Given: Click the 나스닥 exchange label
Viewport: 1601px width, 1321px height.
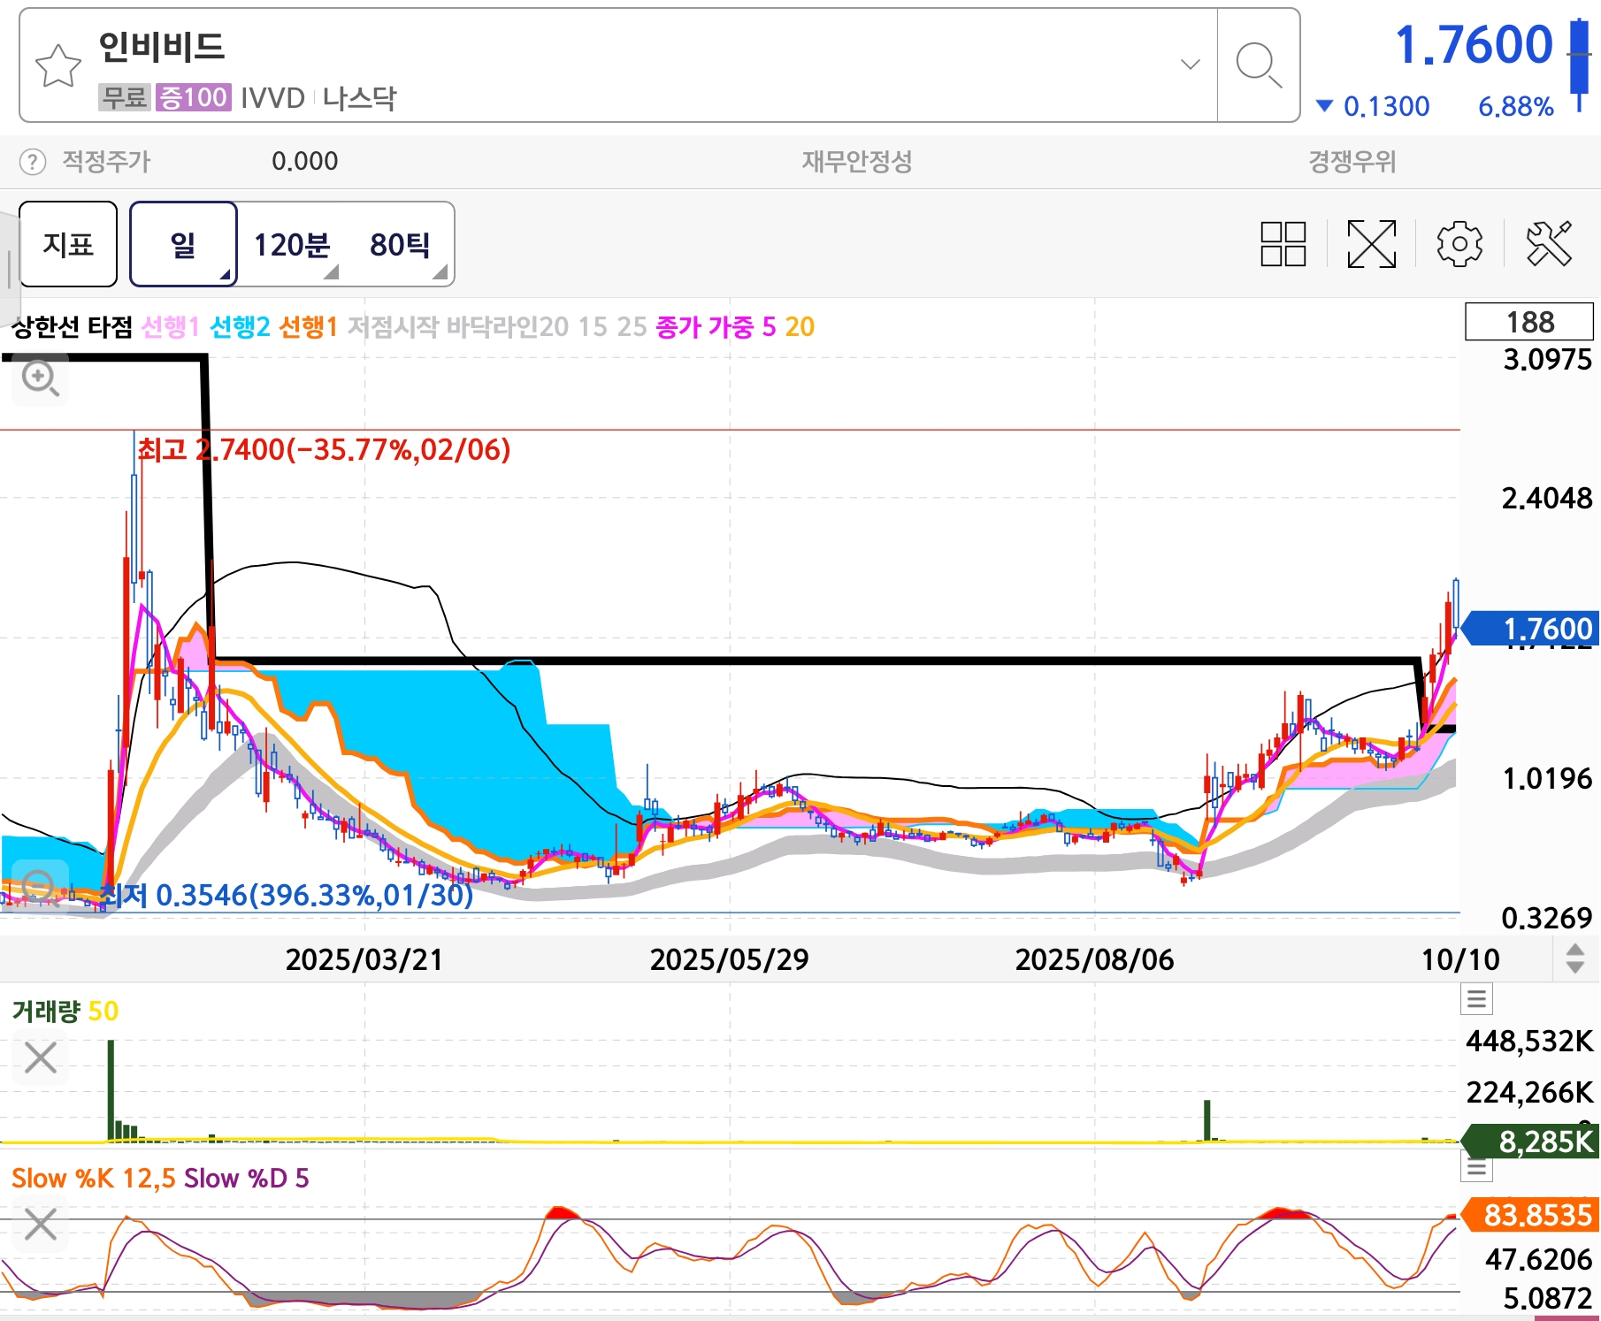Looking at the screenshot, I should click(360, 97).
